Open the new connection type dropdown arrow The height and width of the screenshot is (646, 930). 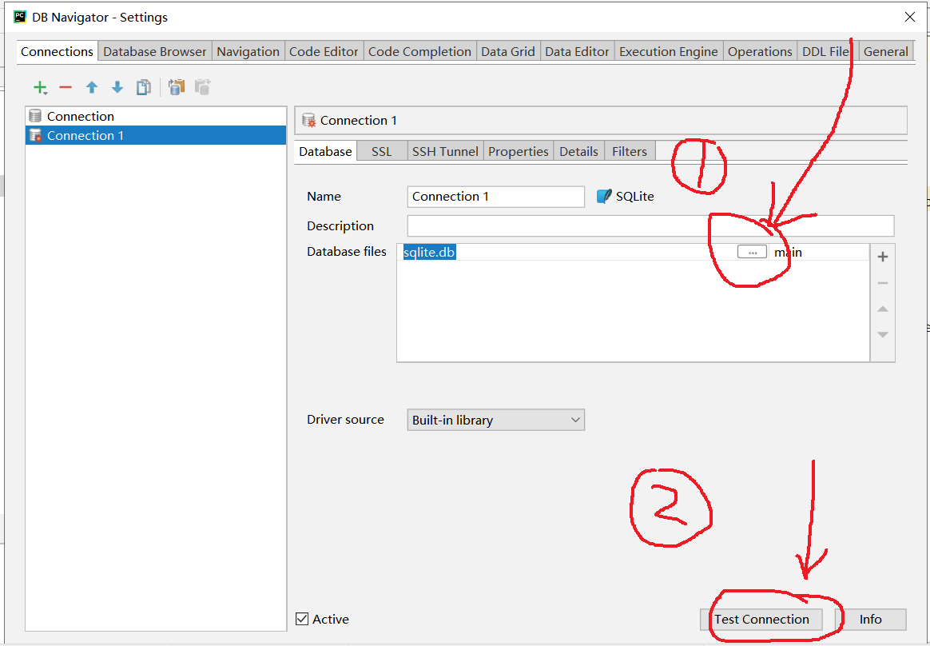[46, 93]
